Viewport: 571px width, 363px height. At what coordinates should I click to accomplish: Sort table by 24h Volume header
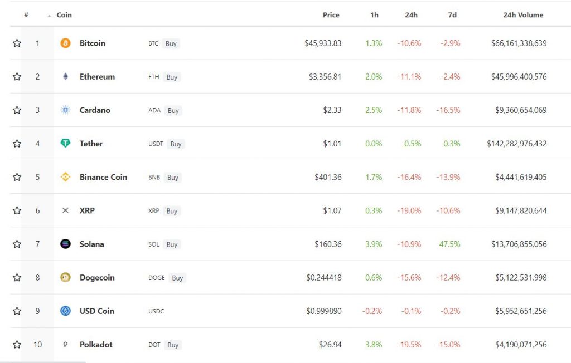523,15
